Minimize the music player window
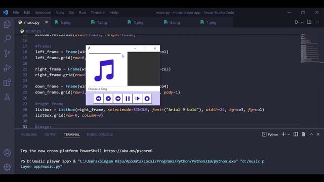 135,49
